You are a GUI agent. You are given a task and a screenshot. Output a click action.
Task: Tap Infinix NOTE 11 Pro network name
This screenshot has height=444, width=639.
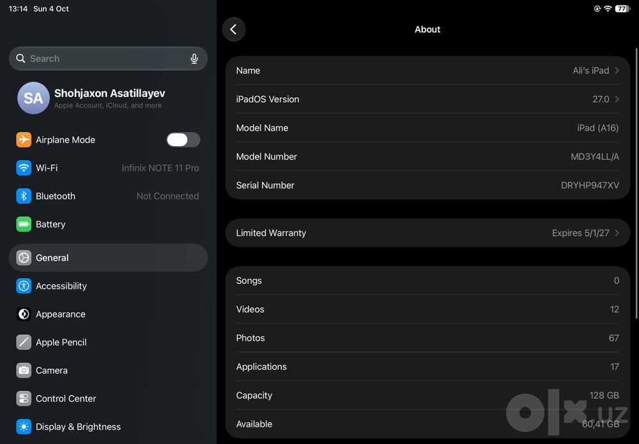tap(160, 168)
